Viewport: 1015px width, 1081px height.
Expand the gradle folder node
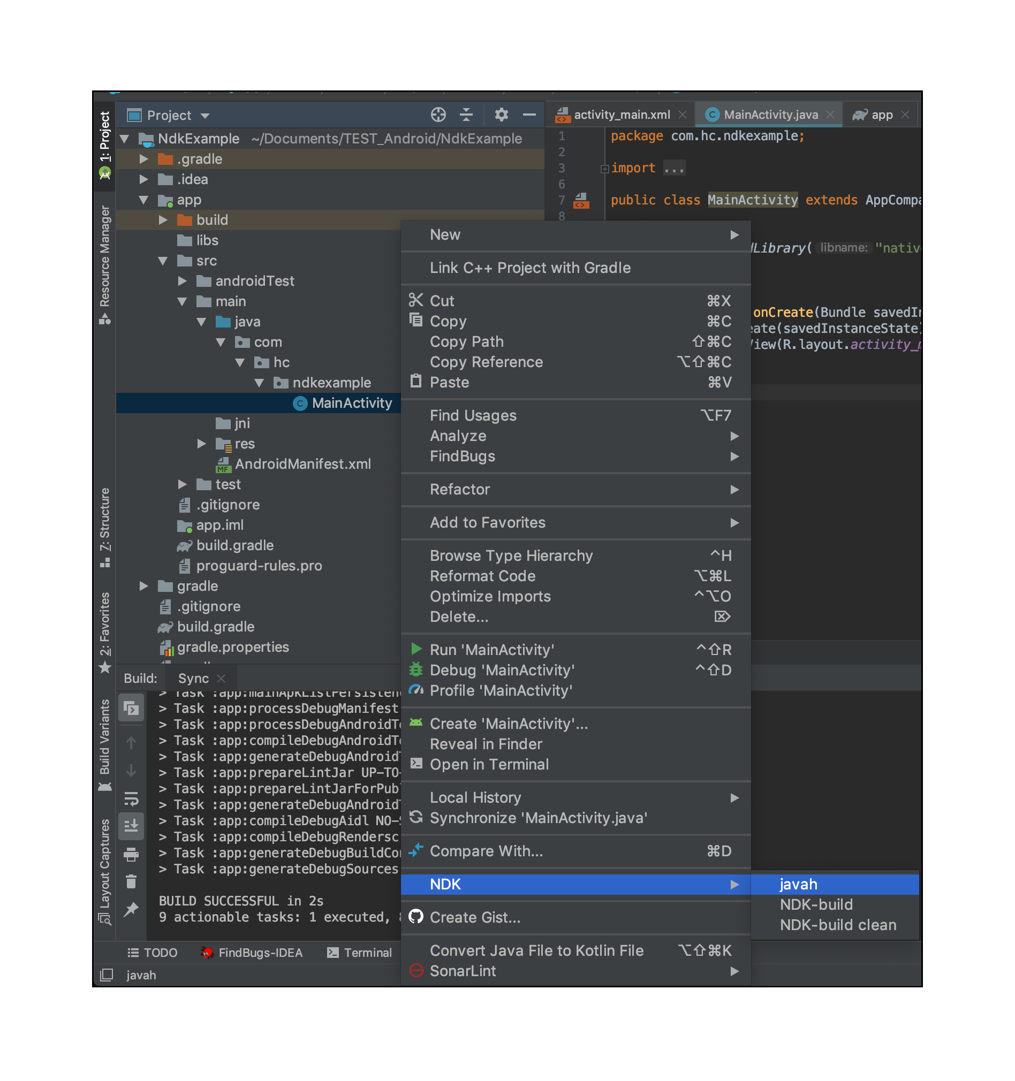click(x=143, y=586)
